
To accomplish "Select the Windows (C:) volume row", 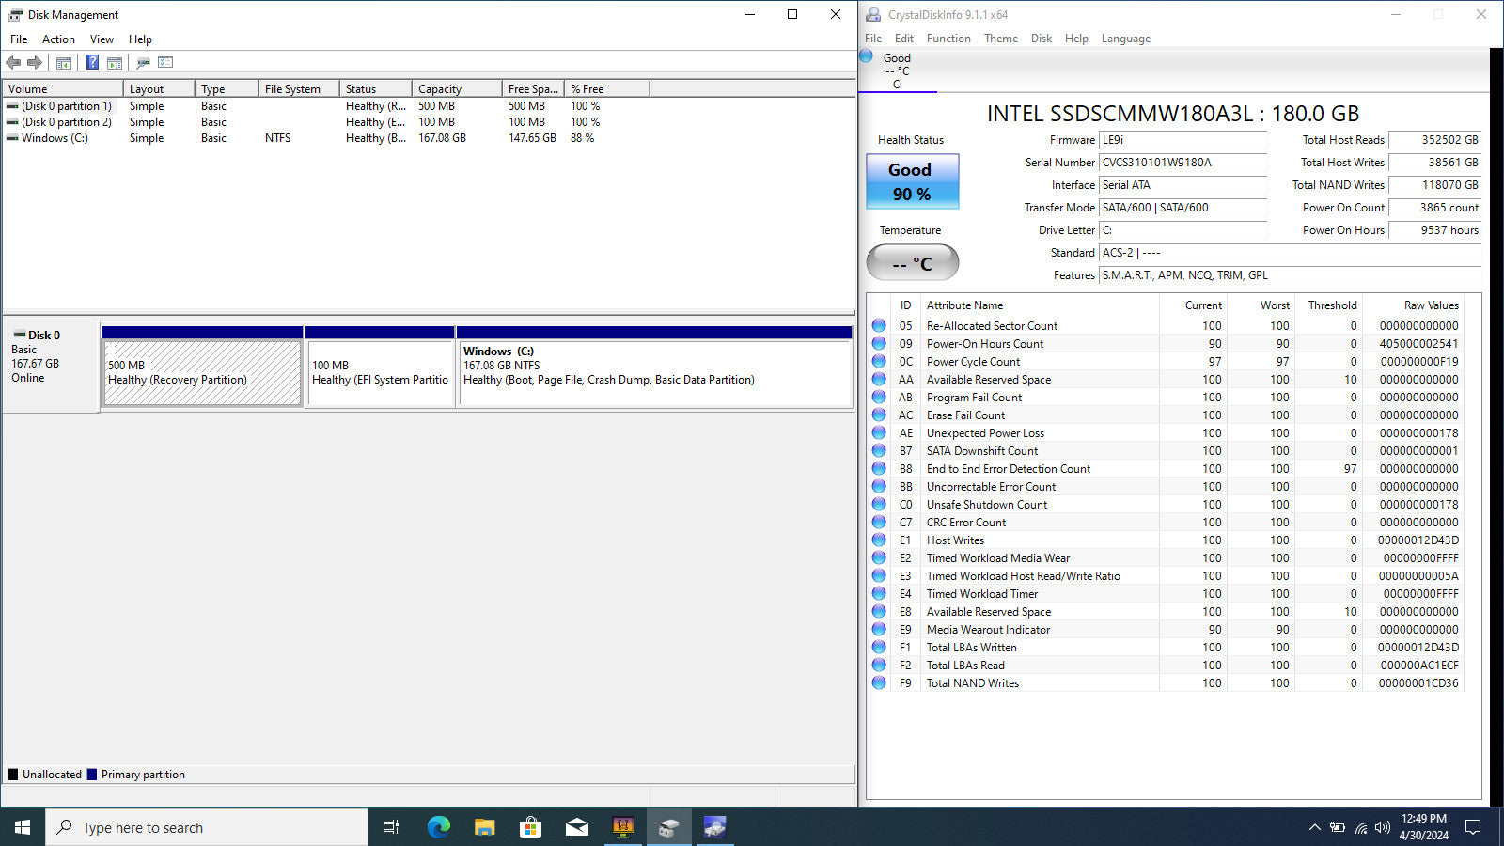I will (x=55, y=138).
